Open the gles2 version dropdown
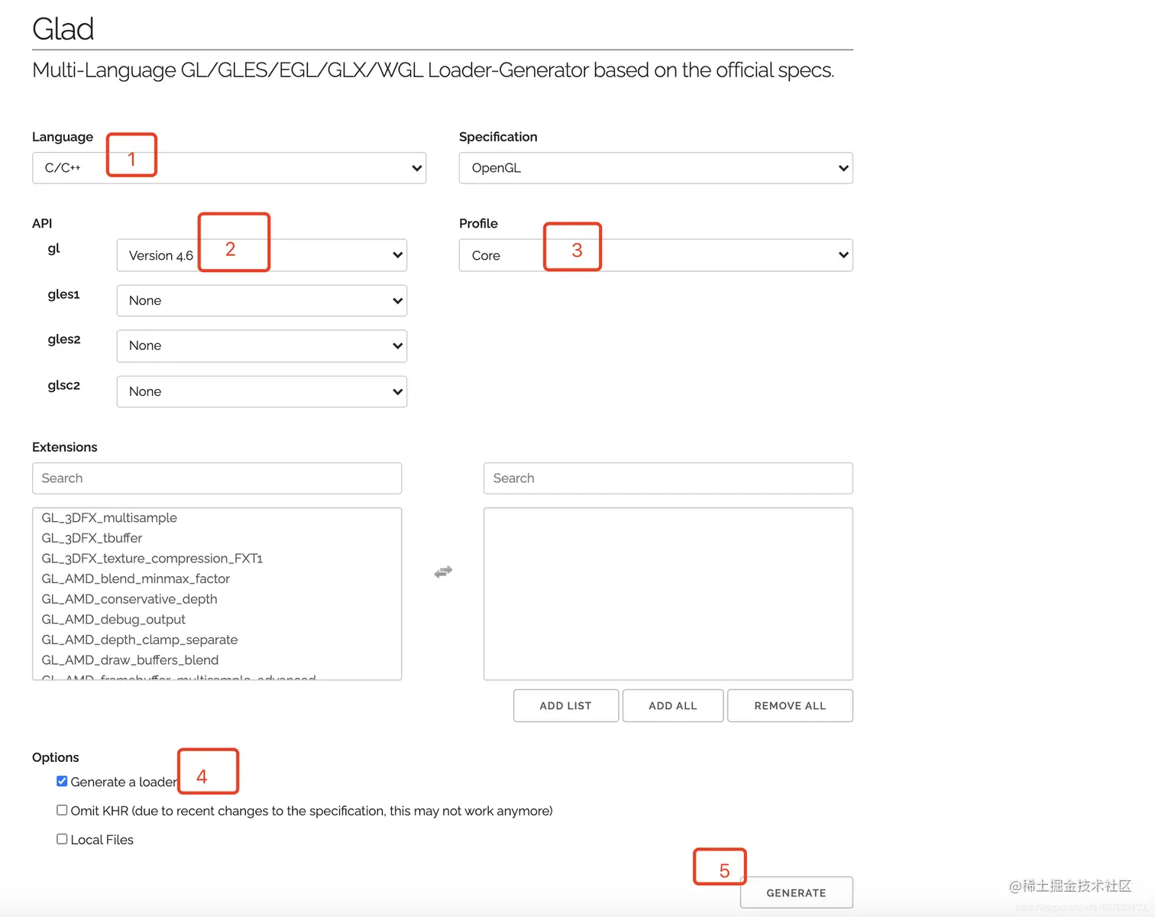Screen dimensions: 1155x917 (262, 345)
